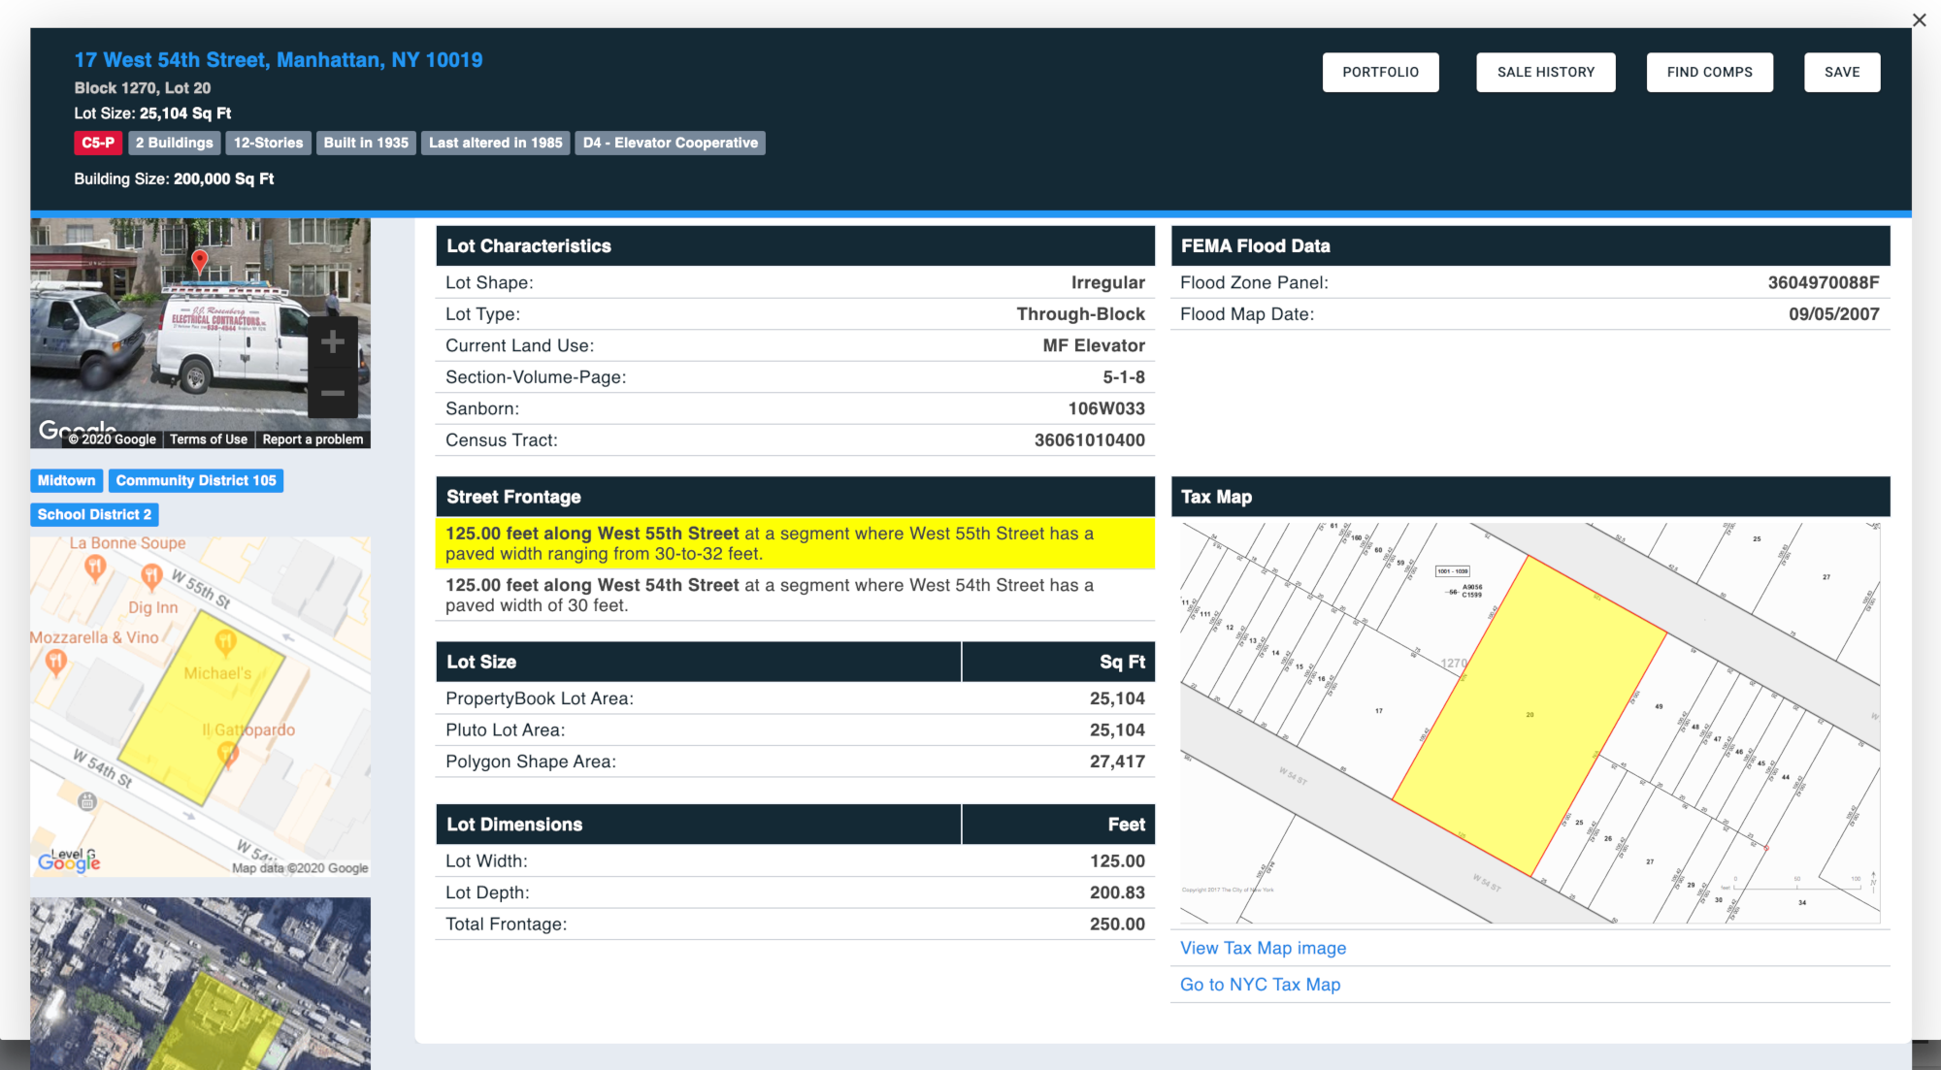Click the Midtown community tag
Image resolution: width=1941 pixels, height=1070 pixels.
click(x=66, y=479)
